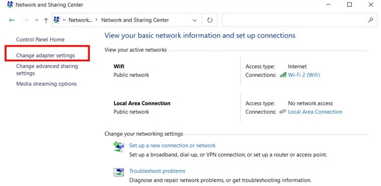381x186 pixels.
Task: Click the ethernet adapter icon
Action: [283, 112]
